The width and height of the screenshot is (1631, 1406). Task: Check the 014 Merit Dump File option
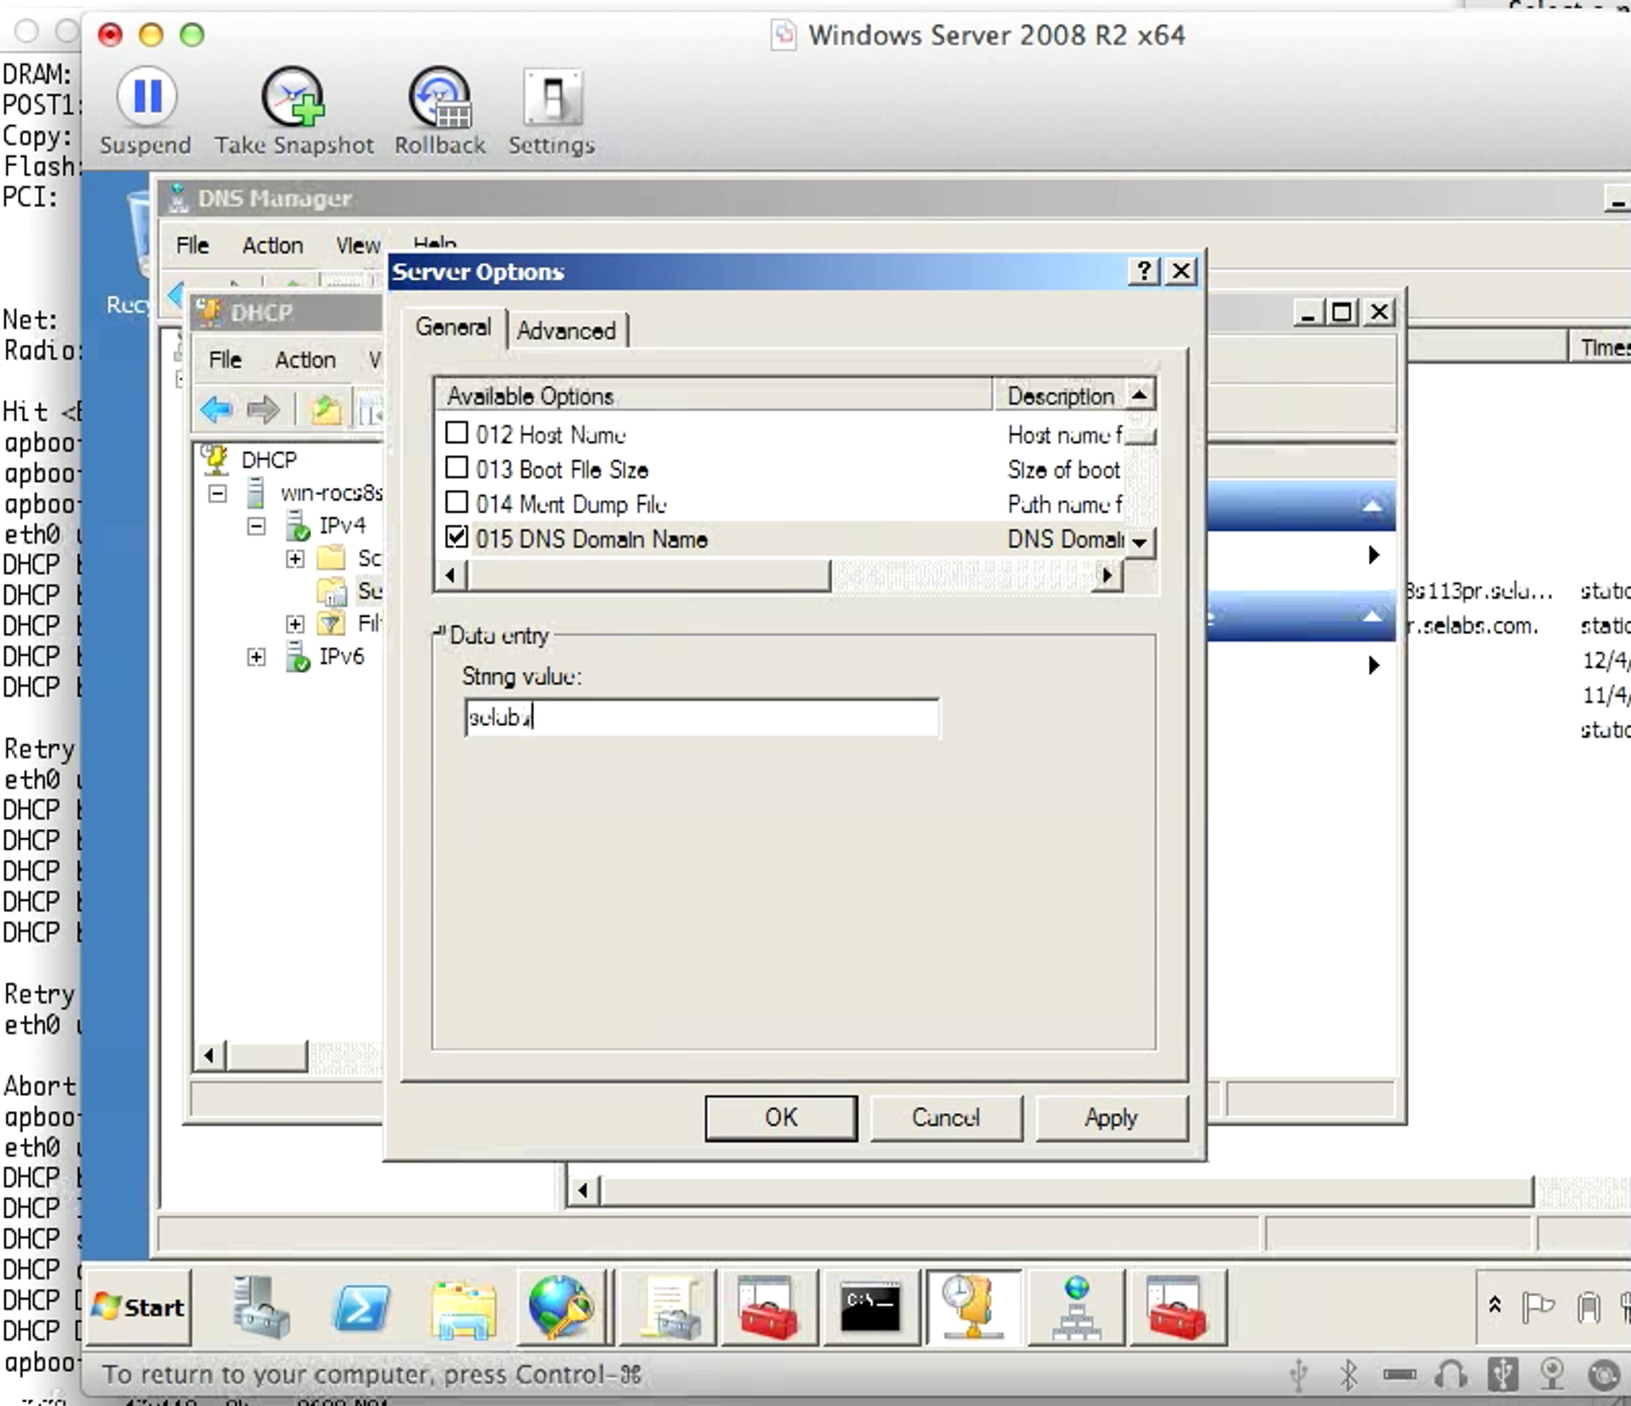coord(457,502)
